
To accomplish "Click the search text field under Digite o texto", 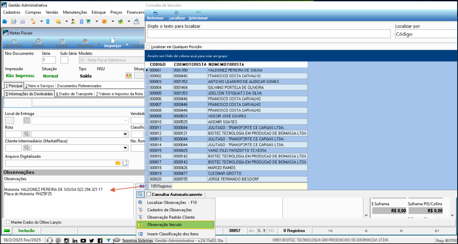I will (269, 34).
